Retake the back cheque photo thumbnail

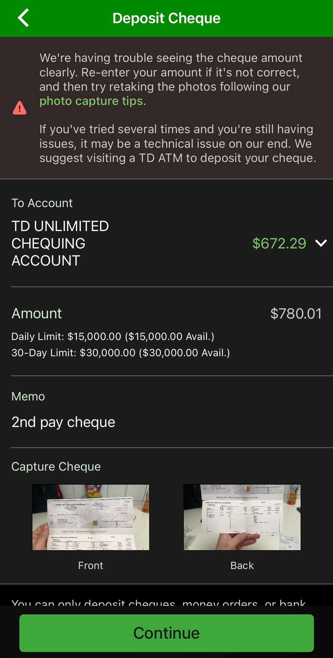242,517
